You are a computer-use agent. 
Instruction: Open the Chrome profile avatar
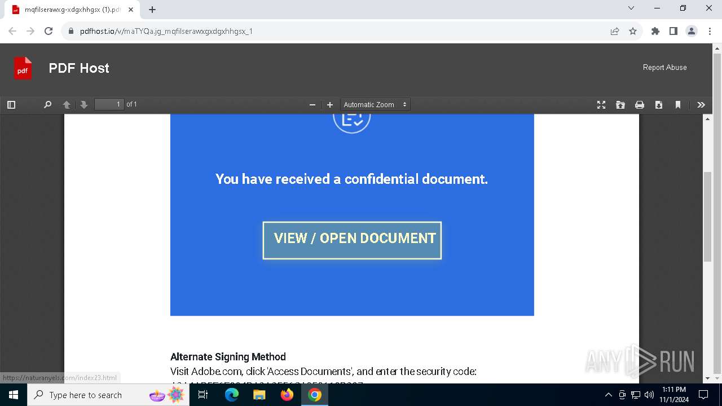click(692, 31)
